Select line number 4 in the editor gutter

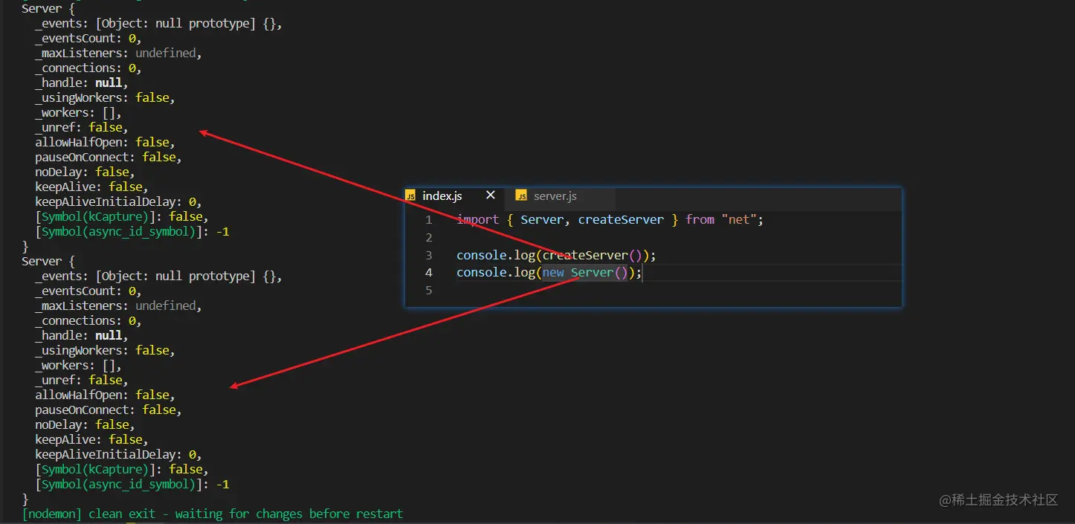tap(428, 273)
